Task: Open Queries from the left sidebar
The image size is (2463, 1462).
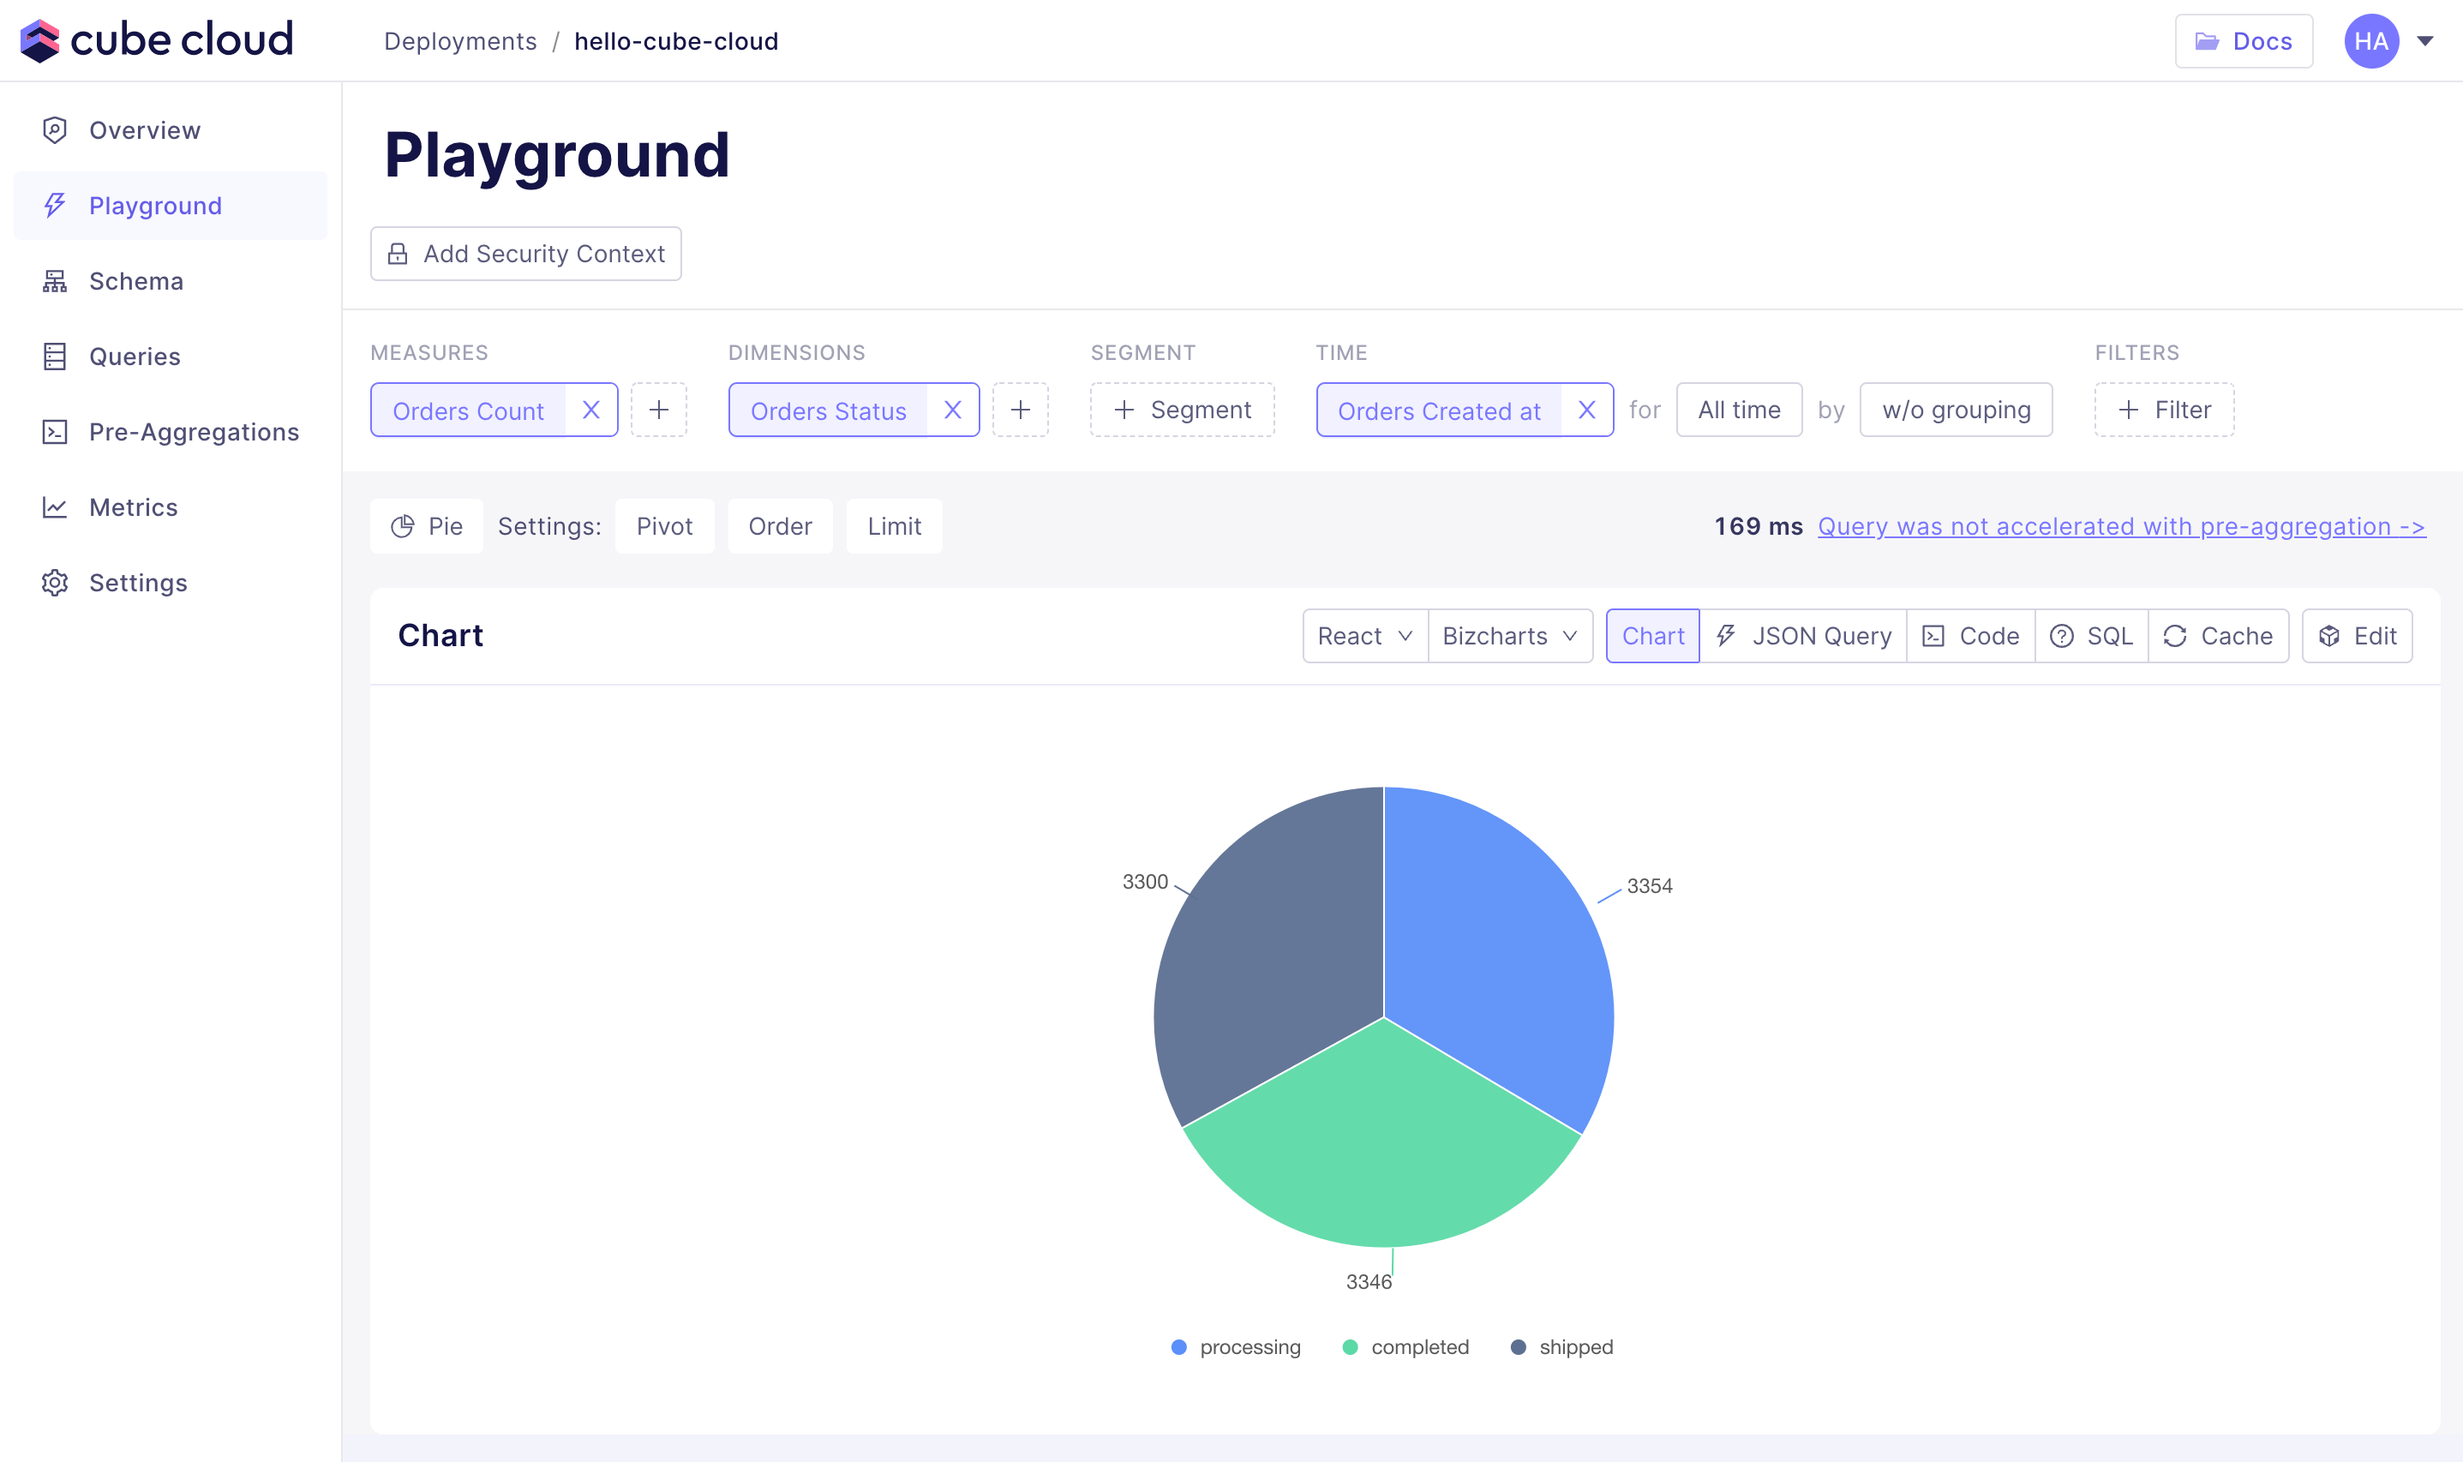Action: [134, 357]
